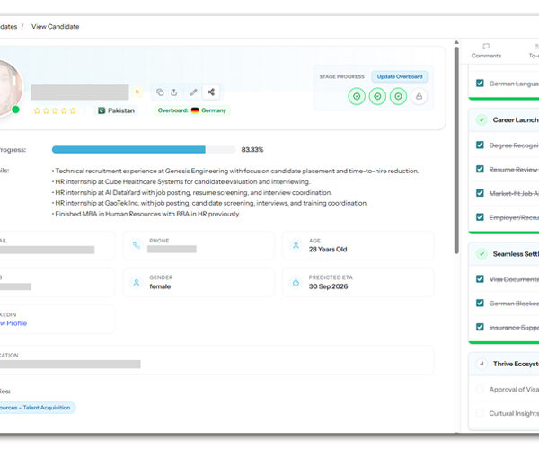Click the vertical scrollbar of candidate panel
The image size is (539, 449).
pos(456,151)
